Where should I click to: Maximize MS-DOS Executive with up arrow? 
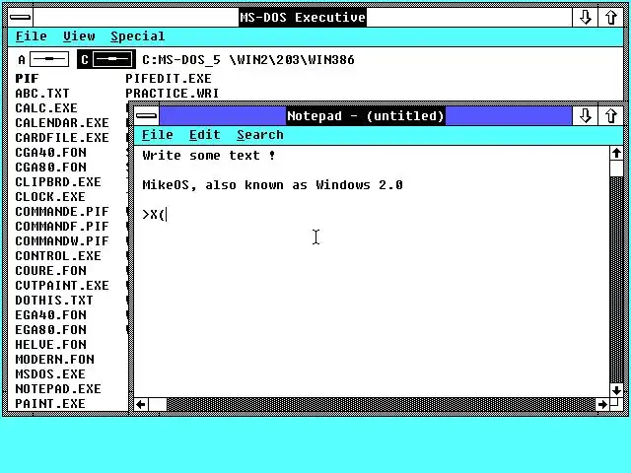[610, 18]
